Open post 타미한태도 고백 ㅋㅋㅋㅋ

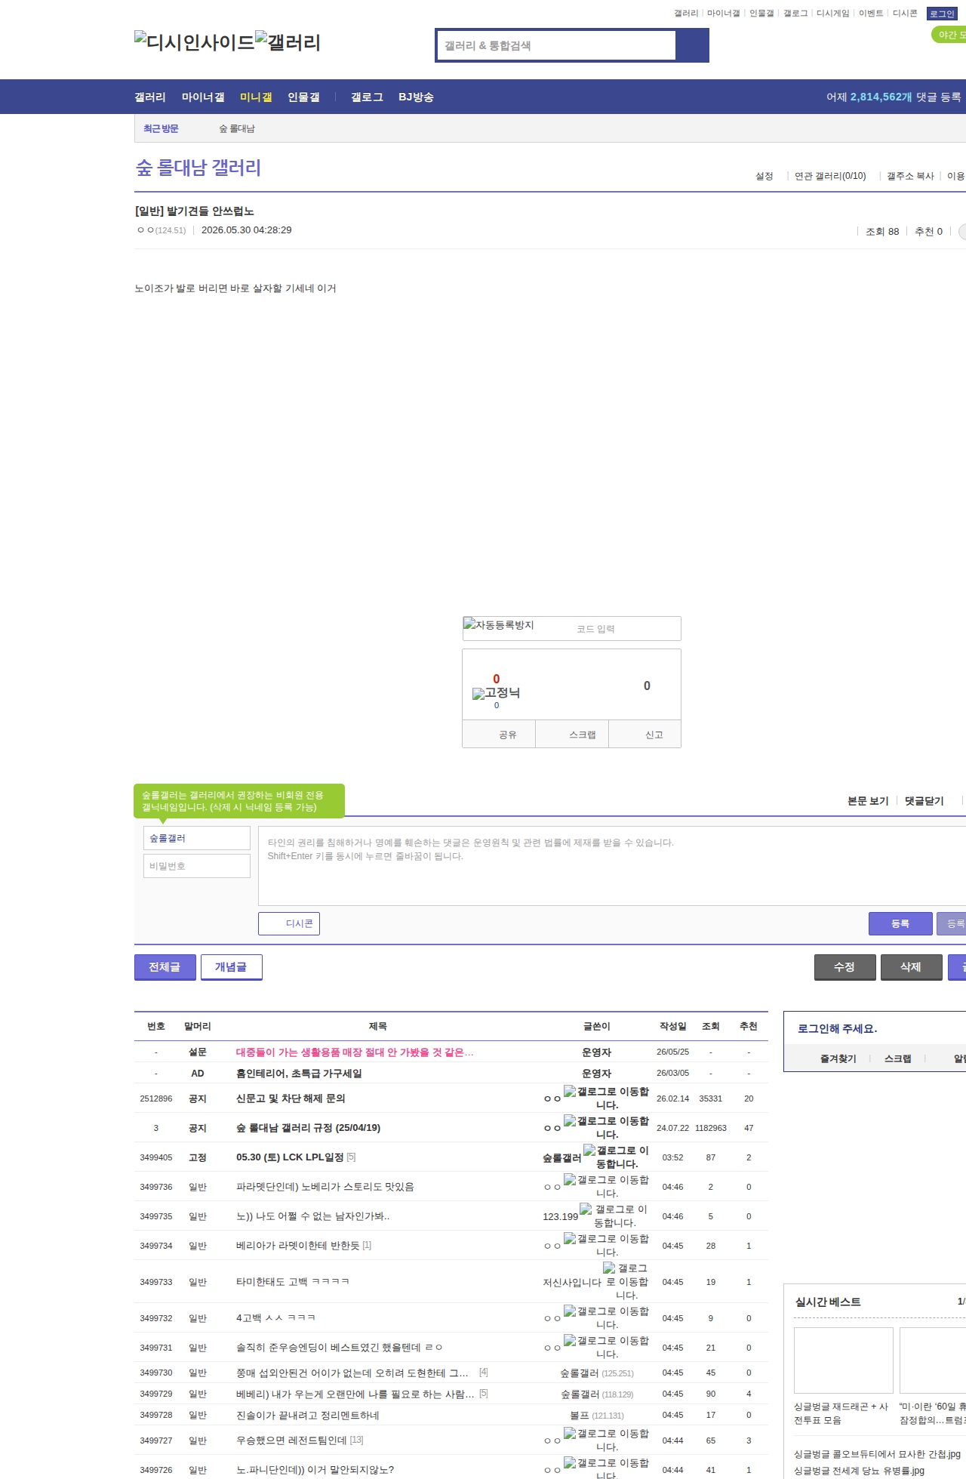click(293, 1282)
